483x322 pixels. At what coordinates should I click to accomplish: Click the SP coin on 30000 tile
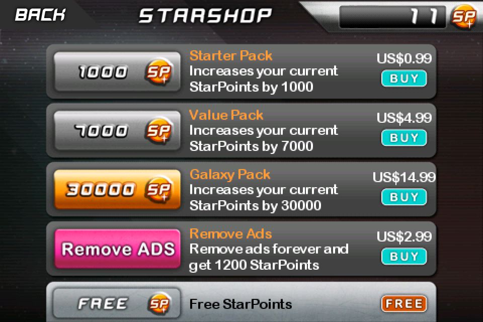158,190
